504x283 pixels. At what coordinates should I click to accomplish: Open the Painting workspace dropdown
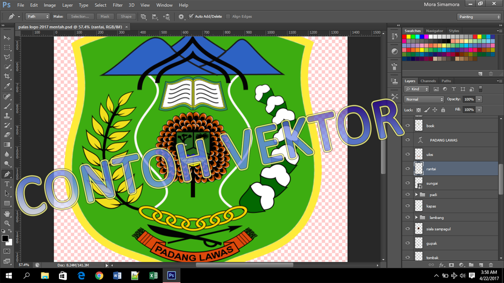[x=479, y=17]
